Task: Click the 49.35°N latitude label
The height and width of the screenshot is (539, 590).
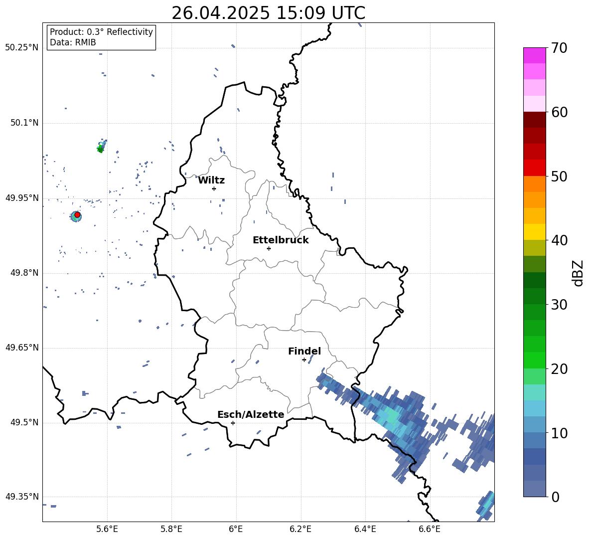Action: 22,497
